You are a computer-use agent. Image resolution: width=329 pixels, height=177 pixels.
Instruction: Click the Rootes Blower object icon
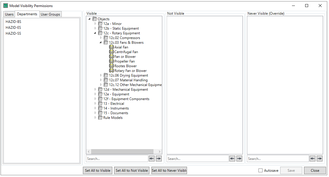click(111, 66)
